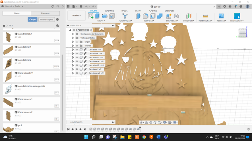Activate the pc1 v2 root component radio
The width and height of the screenshot is (252, 141).
pyautogui.click(x=91, y=30)
